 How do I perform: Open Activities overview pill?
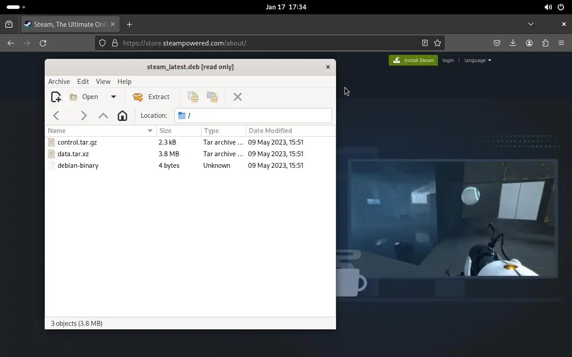[16, 7]
